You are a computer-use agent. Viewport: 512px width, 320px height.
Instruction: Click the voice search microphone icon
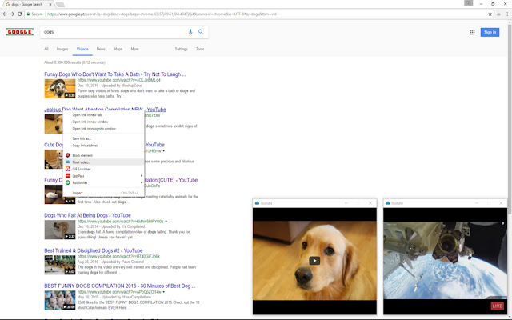click(190, 32)
